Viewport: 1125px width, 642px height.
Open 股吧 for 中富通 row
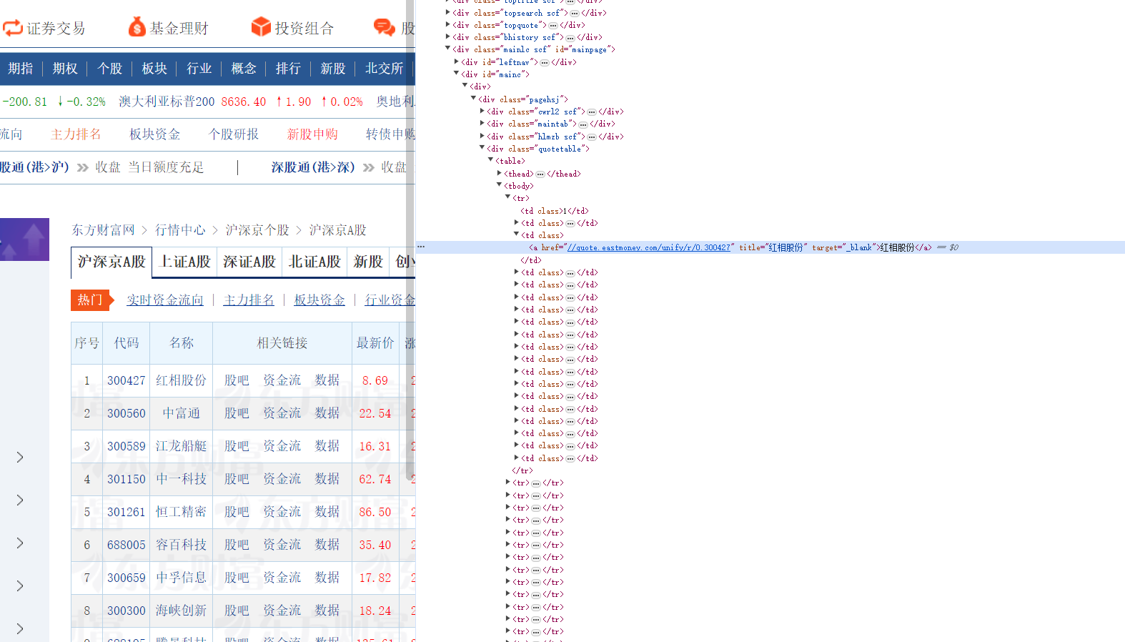point(237,413)
